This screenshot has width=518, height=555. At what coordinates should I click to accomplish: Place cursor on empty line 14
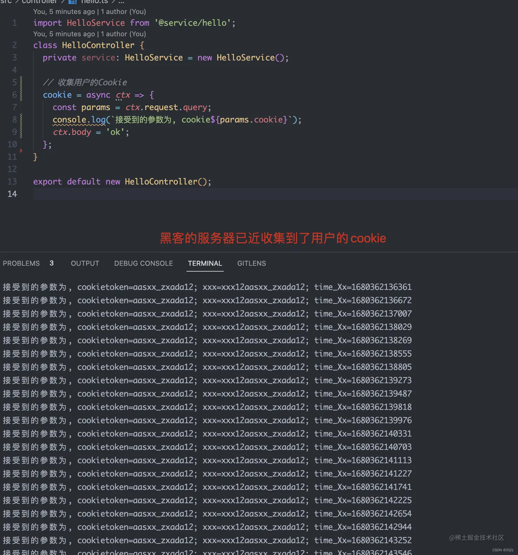point(275,194)
